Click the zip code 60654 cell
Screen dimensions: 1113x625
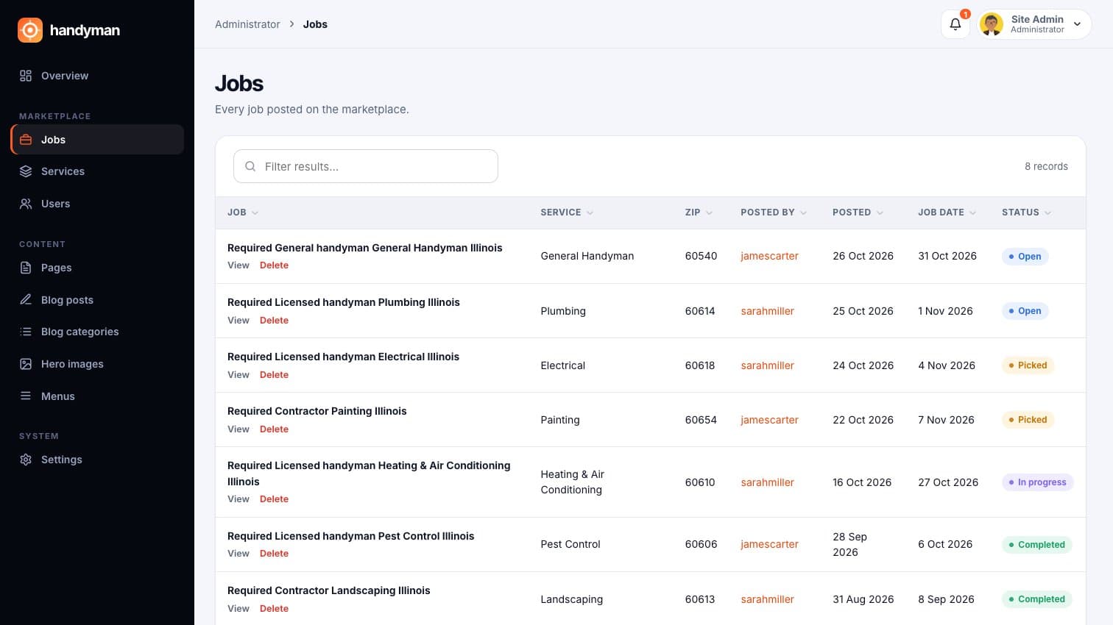(701, 420)
